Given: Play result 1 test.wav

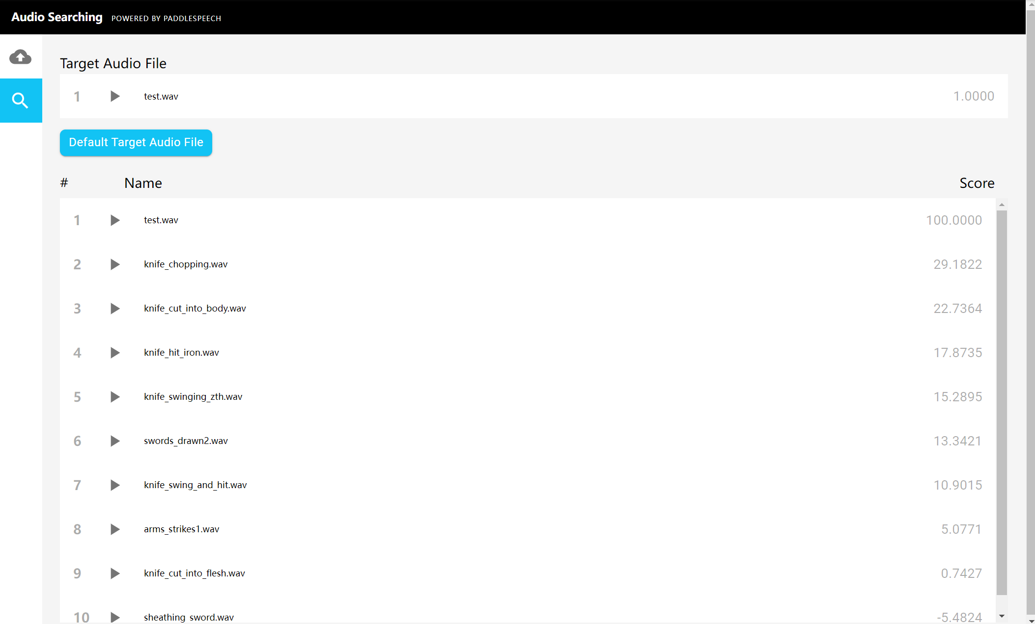Looking at the screenshot, I should [x=115, y=220].
